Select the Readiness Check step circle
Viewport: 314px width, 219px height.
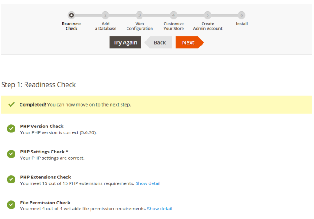tap(71, 15)
